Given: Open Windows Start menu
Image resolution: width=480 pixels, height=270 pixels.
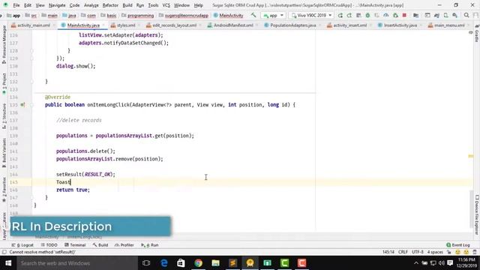Looking at the screenshot, I should 8,263.
